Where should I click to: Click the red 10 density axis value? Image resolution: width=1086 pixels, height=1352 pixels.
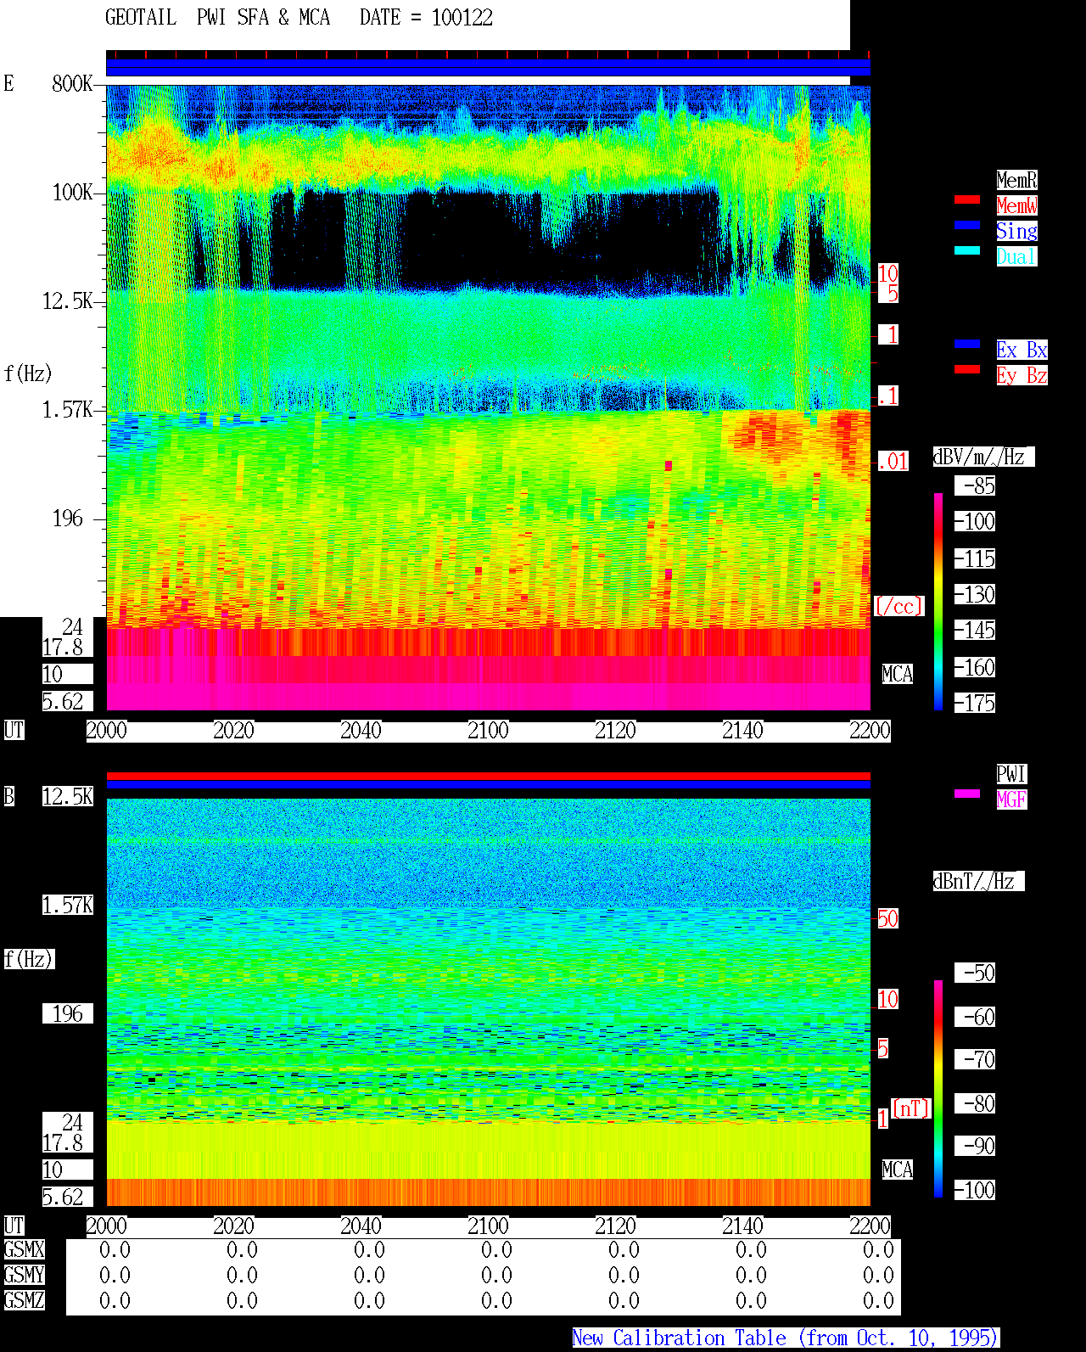(887, 274)
